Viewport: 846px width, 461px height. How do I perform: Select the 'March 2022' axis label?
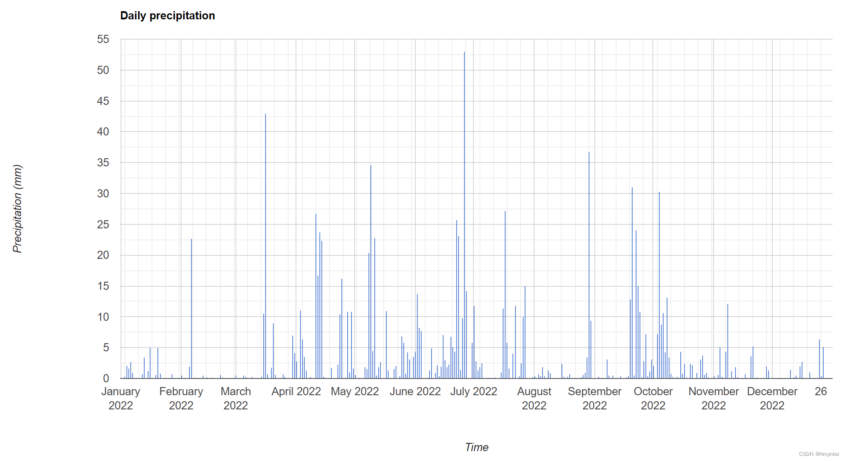pyautogui.click(x=236, y=398)
